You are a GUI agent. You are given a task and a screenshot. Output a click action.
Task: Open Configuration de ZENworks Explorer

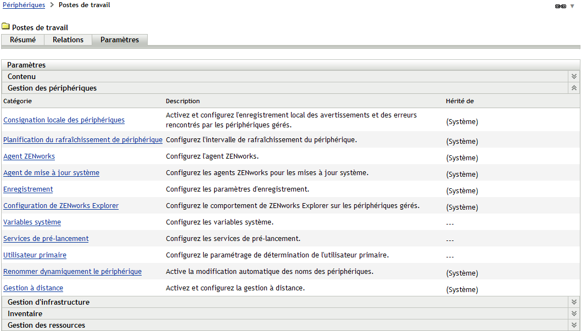coord(61,206)
